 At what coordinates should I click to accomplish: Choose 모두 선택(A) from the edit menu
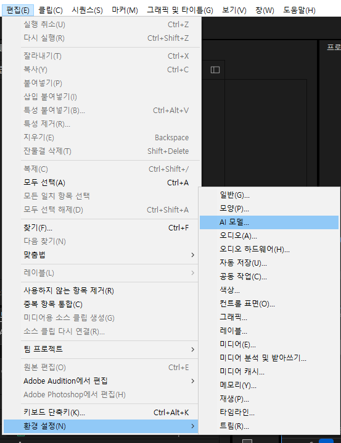coord(101,182)
